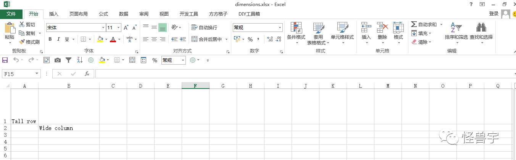The width and height of the screenshot is (516, 160).
Task: Click AutoSum (自动求和)
Action: pyautogui.click(x=424, y=24)
